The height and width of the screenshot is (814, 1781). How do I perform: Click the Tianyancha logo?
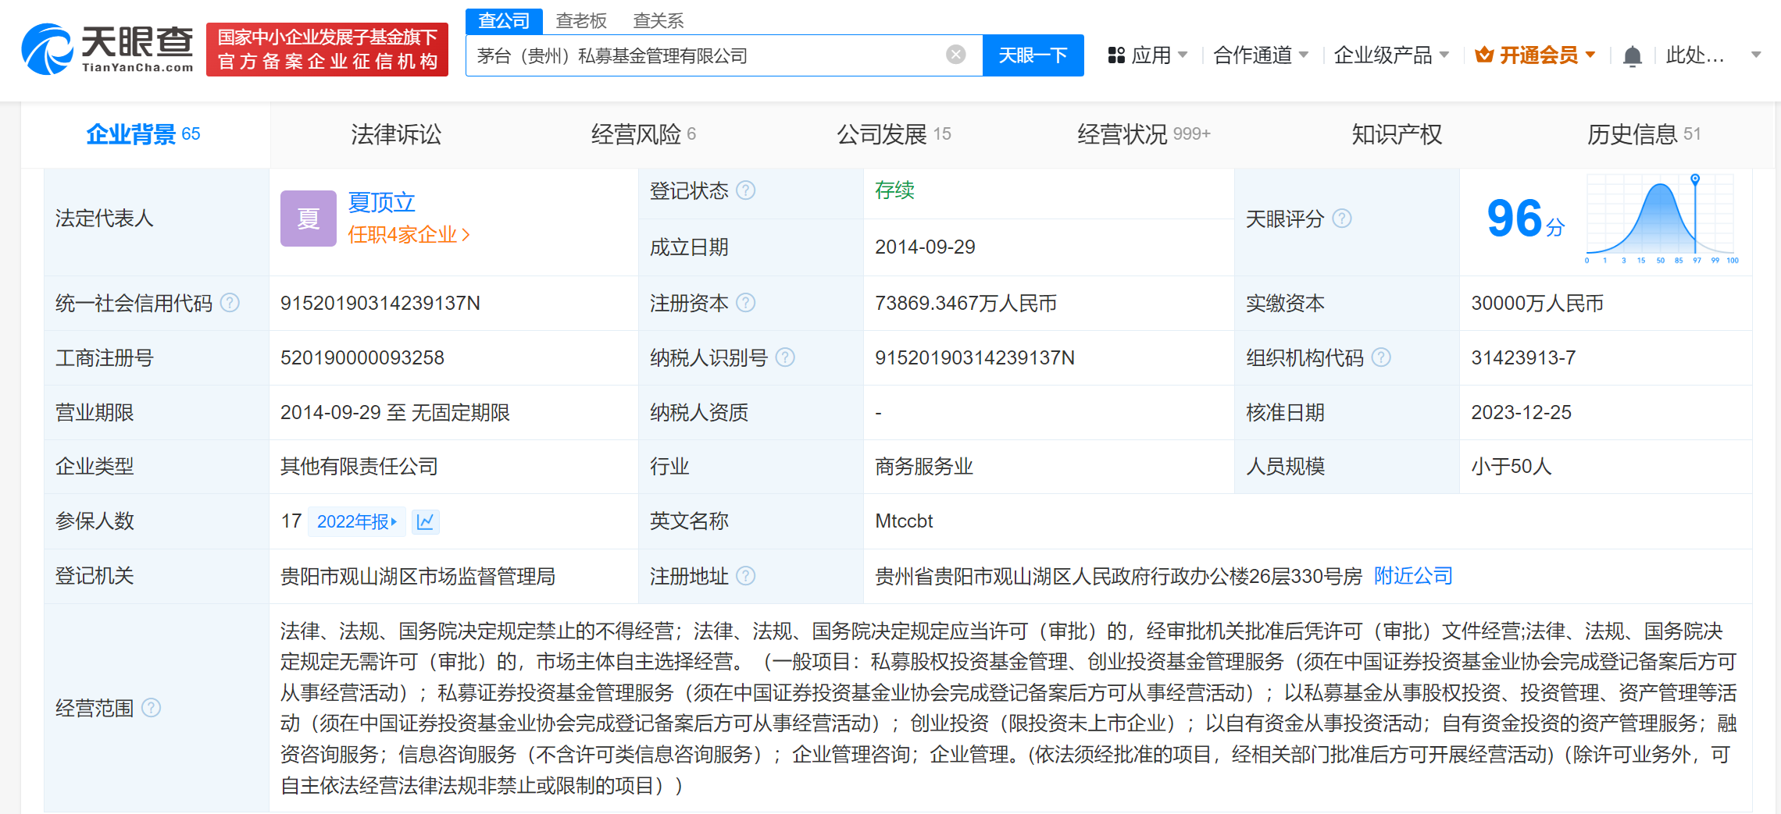pos(108,49)
